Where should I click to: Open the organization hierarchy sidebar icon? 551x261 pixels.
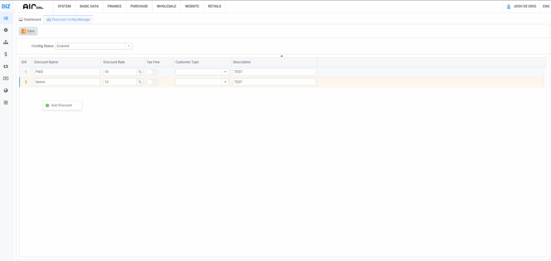[5, 42]
